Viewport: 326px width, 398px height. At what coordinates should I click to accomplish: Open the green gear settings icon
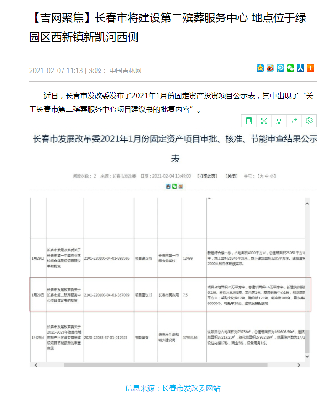[309, 120]
